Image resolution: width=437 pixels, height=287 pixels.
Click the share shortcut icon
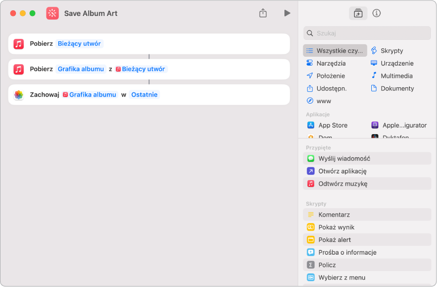263,13
